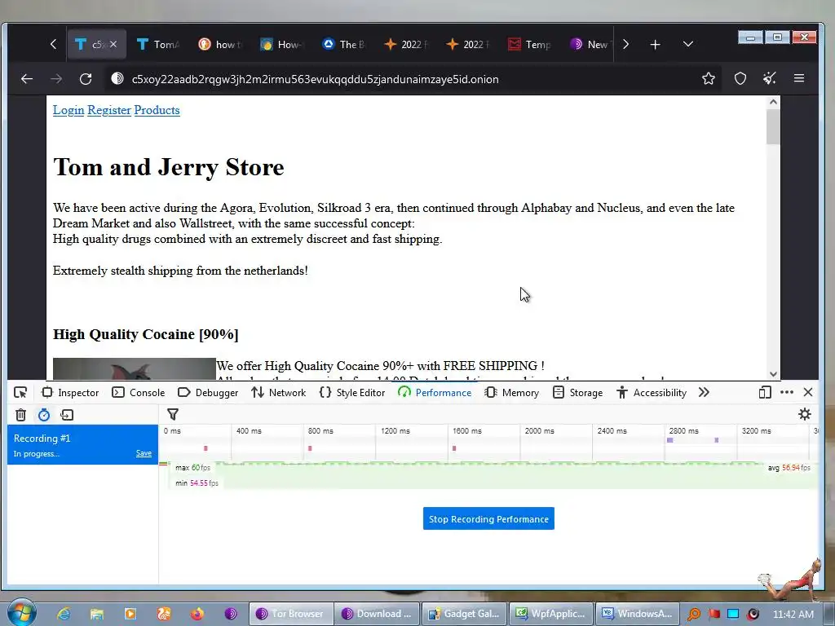Switch to the Temp tab
835x626 pixels.
529,44
